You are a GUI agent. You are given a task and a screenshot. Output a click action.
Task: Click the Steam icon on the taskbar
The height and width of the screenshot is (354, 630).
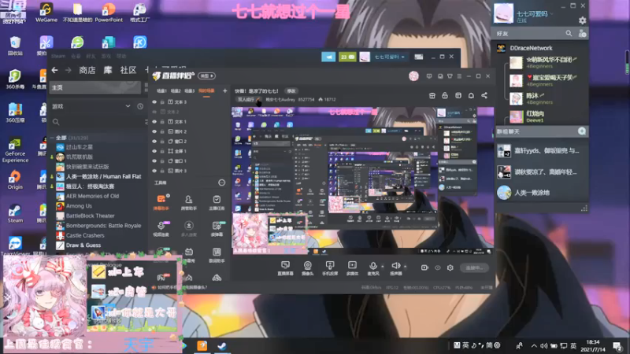(x=222, y=345)
